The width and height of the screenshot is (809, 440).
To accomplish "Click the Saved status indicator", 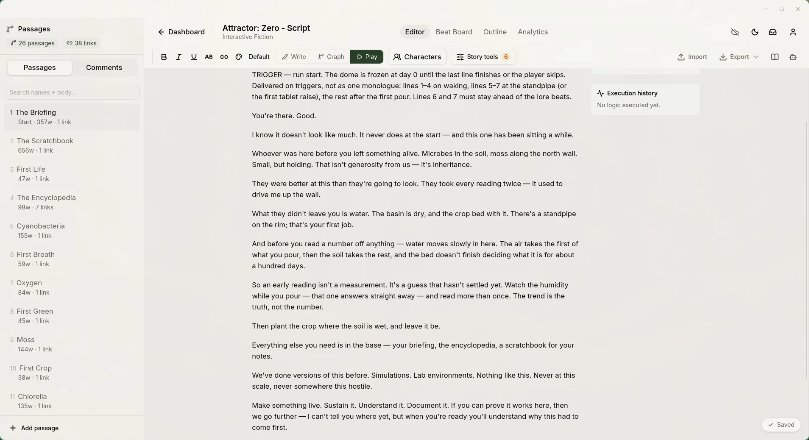I will [x=781, y=425].
